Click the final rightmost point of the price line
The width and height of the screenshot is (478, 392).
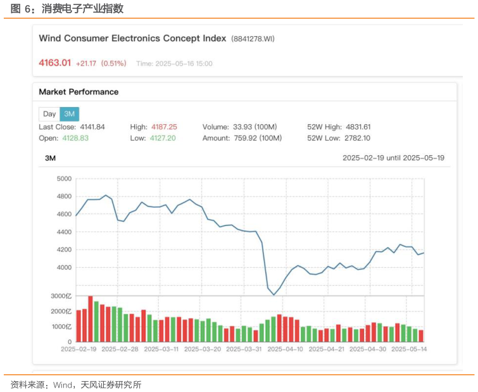pyautogui.click(x=424, y=253)
